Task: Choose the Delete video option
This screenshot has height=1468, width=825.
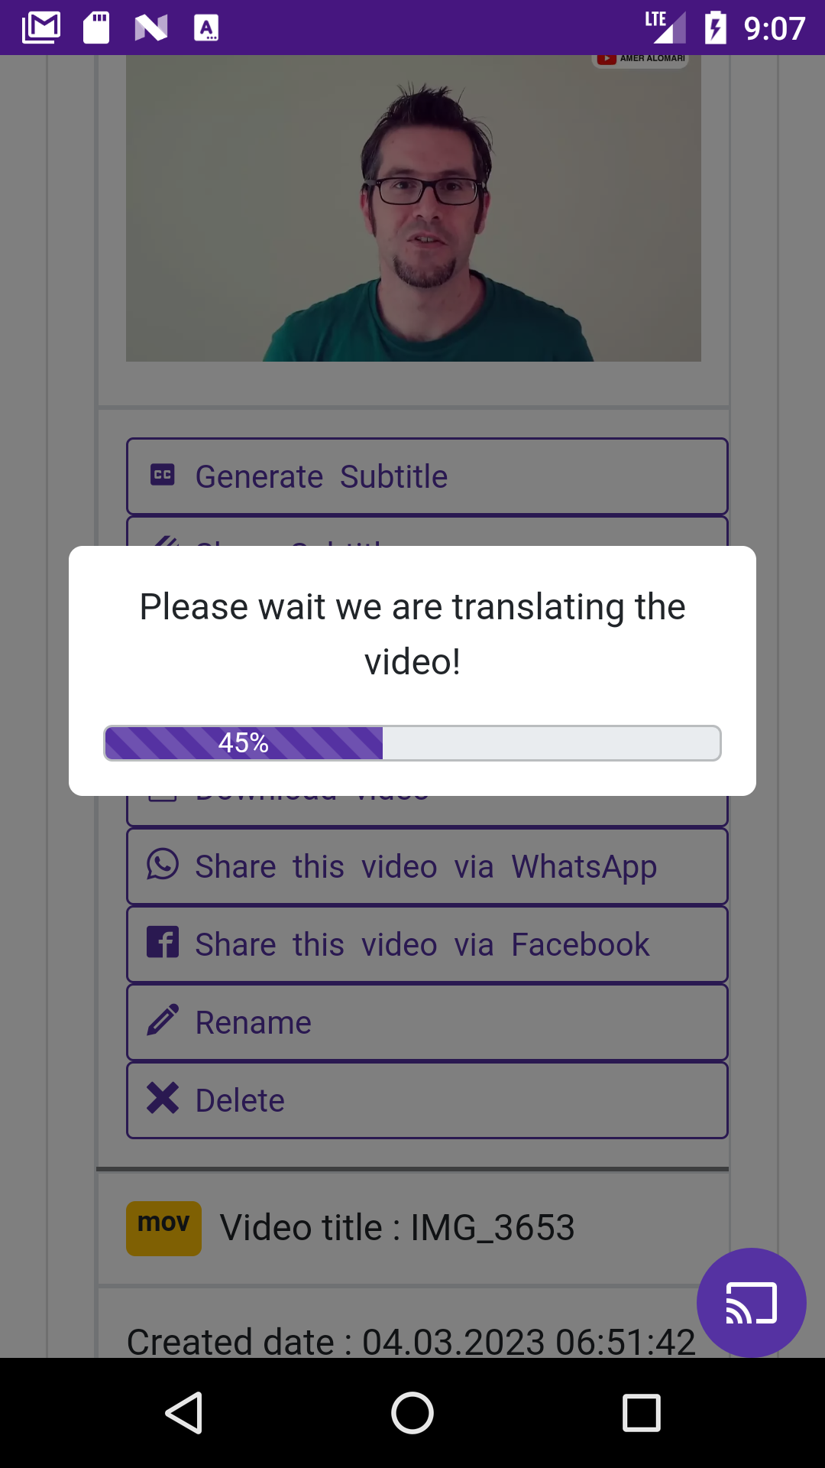Action: tap(427, 1100)
